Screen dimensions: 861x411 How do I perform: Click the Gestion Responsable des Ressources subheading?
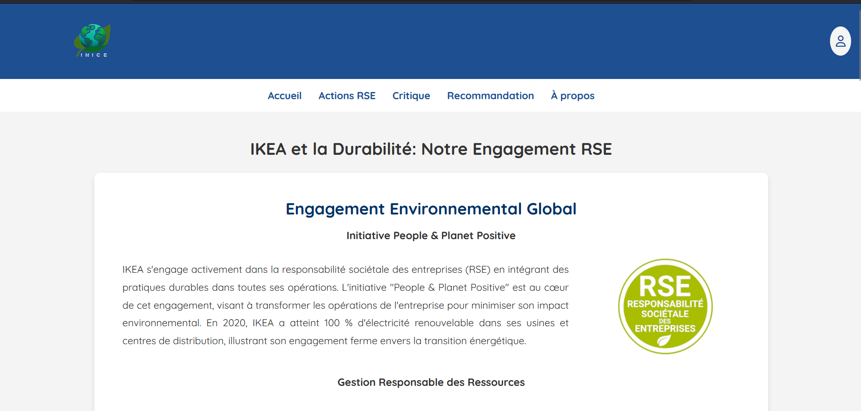[x=431, y=382]
